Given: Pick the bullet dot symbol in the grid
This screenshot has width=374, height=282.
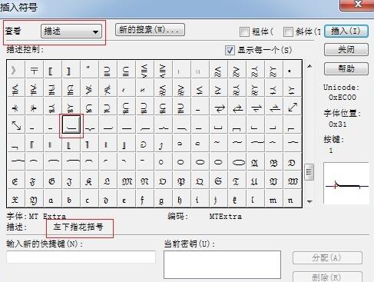Looking at the screenshot, I should 293,70.
